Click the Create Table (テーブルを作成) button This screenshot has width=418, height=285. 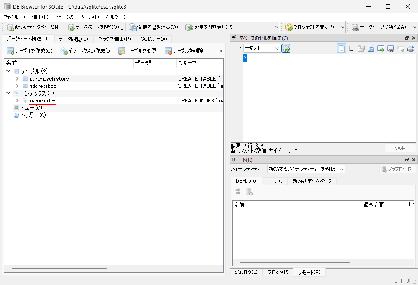30,51
